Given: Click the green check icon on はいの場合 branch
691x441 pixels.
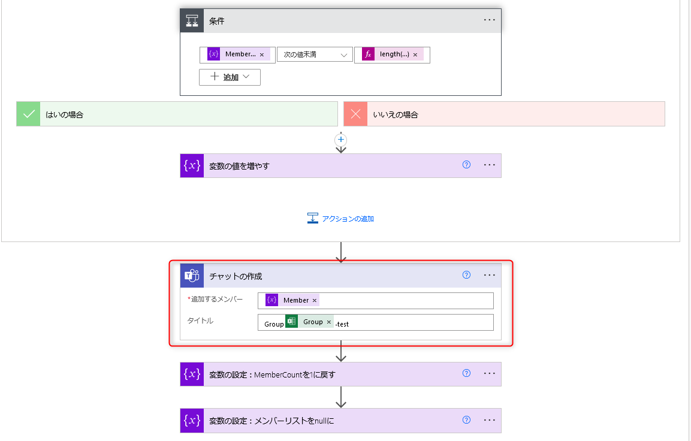Looking at the screenshot, I should click(x=28, y=113).
